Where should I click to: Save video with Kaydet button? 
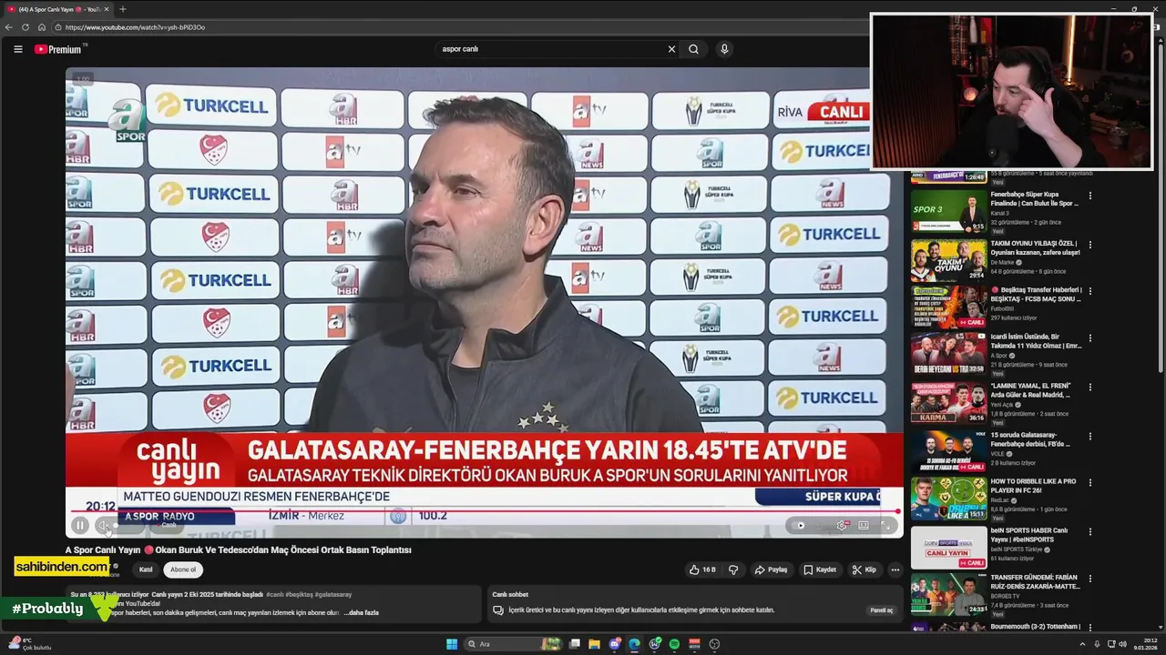[820, 569]
